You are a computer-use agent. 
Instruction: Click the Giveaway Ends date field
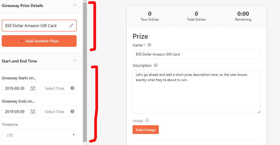coord(16,112)
